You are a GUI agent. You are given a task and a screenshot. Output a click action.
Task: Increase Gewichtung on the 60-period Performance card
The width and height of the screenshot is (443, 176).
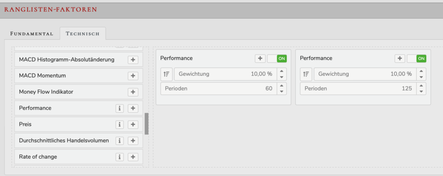pos(281,71)
